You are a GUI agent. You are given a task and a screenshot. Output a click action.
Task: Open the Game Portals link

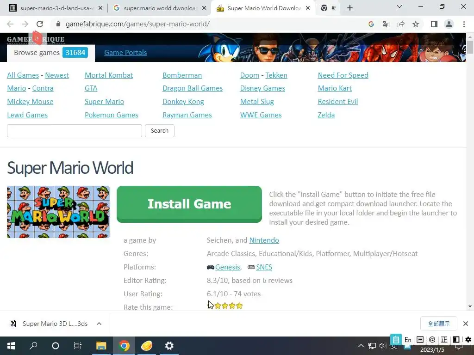pos(125,53)
